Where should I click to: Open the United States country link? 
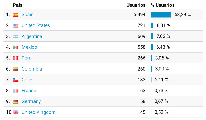tap(36, 25)
